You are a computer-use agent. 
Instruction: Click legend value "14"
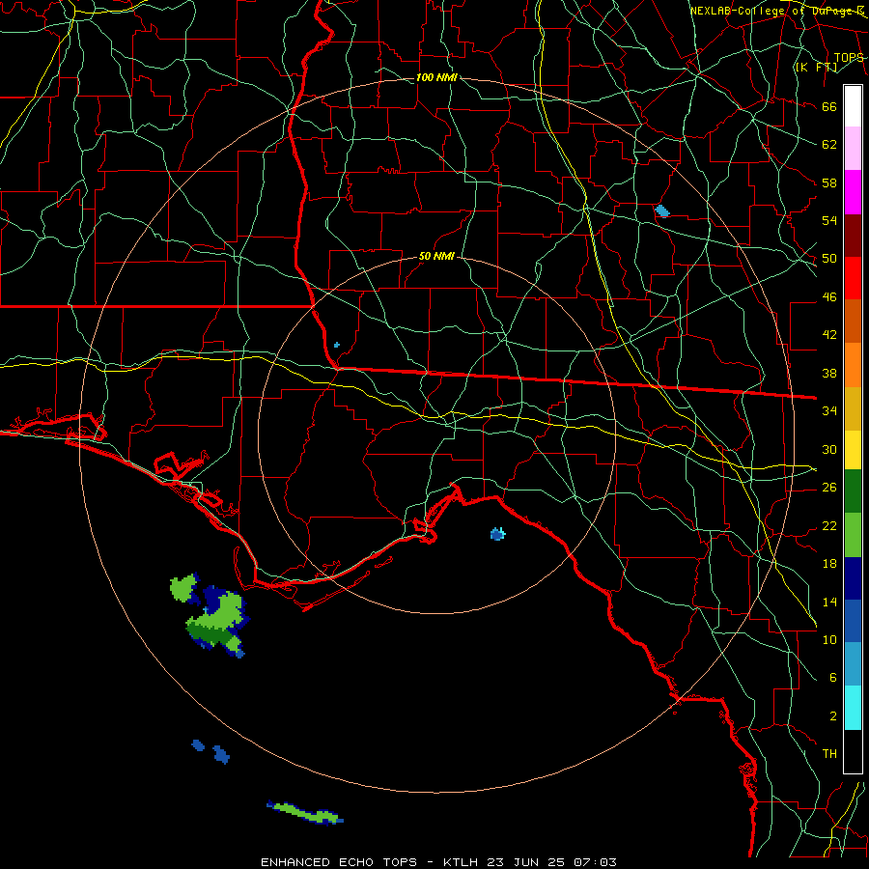pyautogui.click(x=829, y=602)
